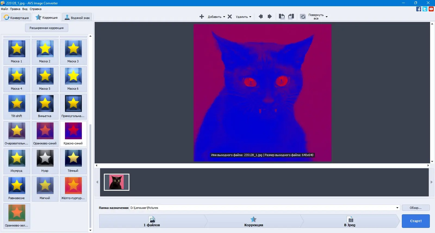Apply the Нуар black-and-white effect
Image resolution: width=435 pixels, height=233 pixels.
point(45,161)
